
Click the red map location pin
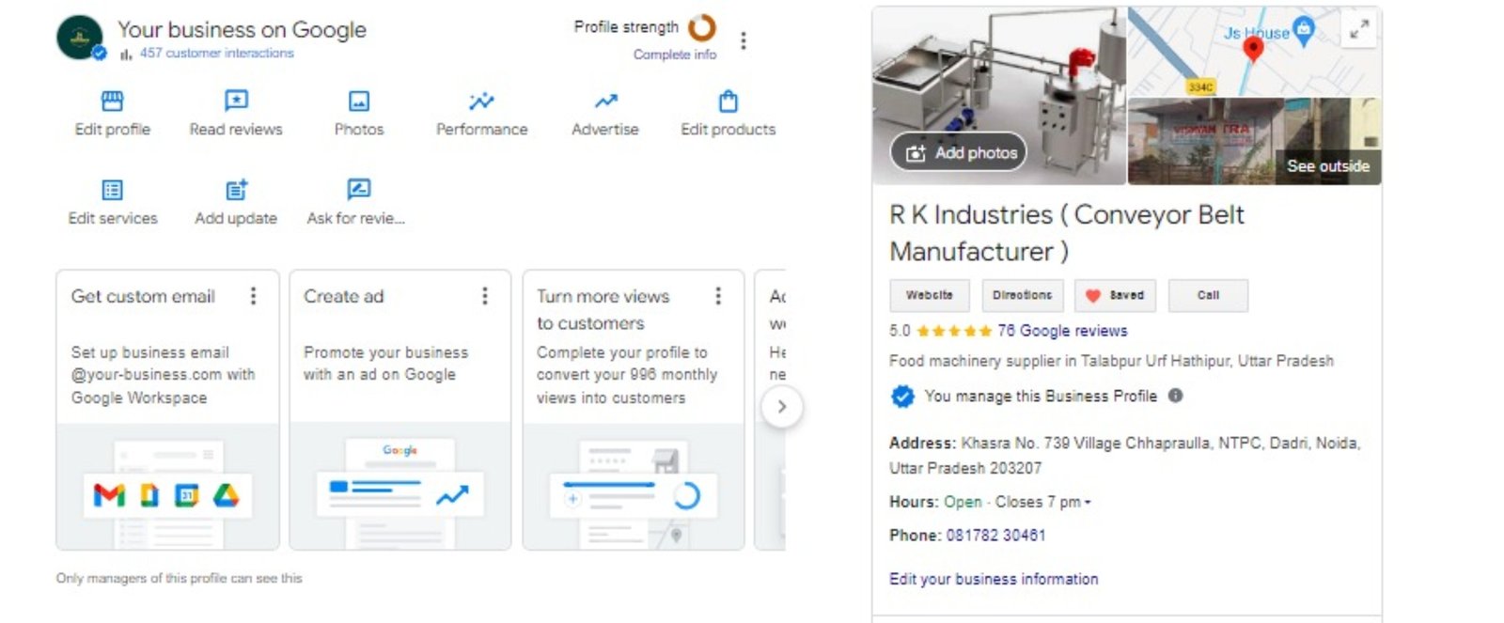[1253, 50]
